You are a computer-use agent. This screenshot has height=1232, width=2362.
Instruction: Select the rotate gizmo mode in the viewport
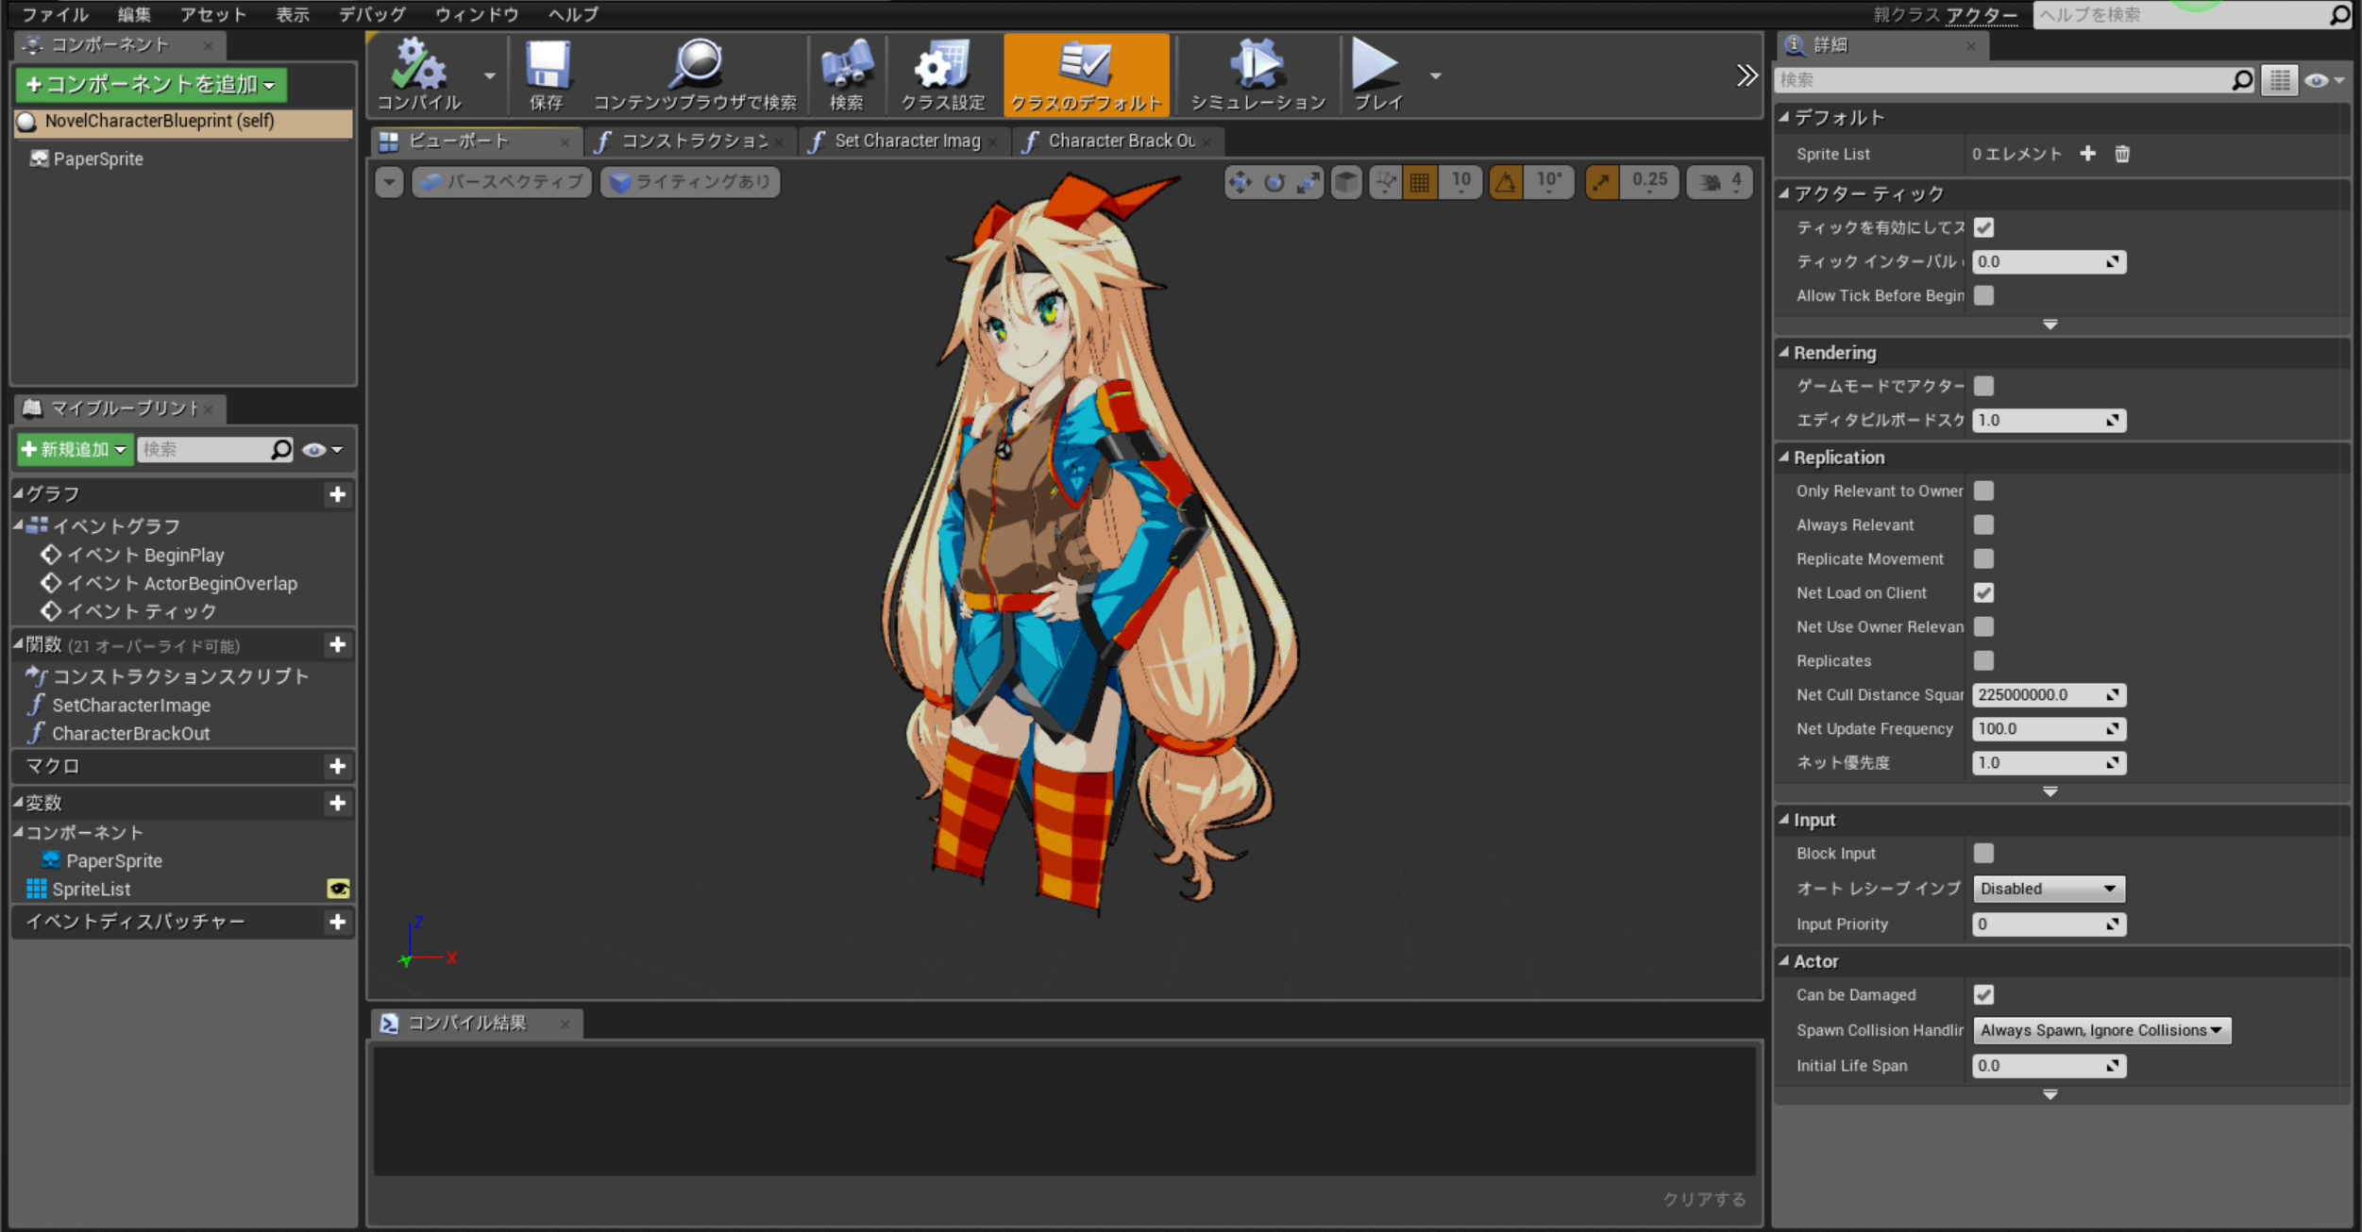1274,182
